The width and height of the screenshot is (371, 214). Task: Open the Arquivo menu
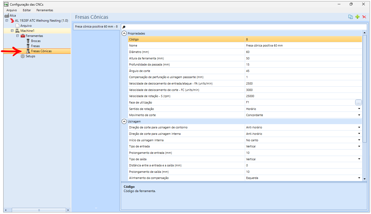12,10
